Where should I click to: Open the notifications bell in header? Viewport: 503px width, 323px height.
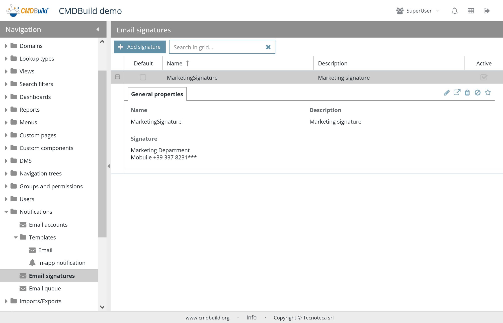pyautogui.click(x=454, y=11)
